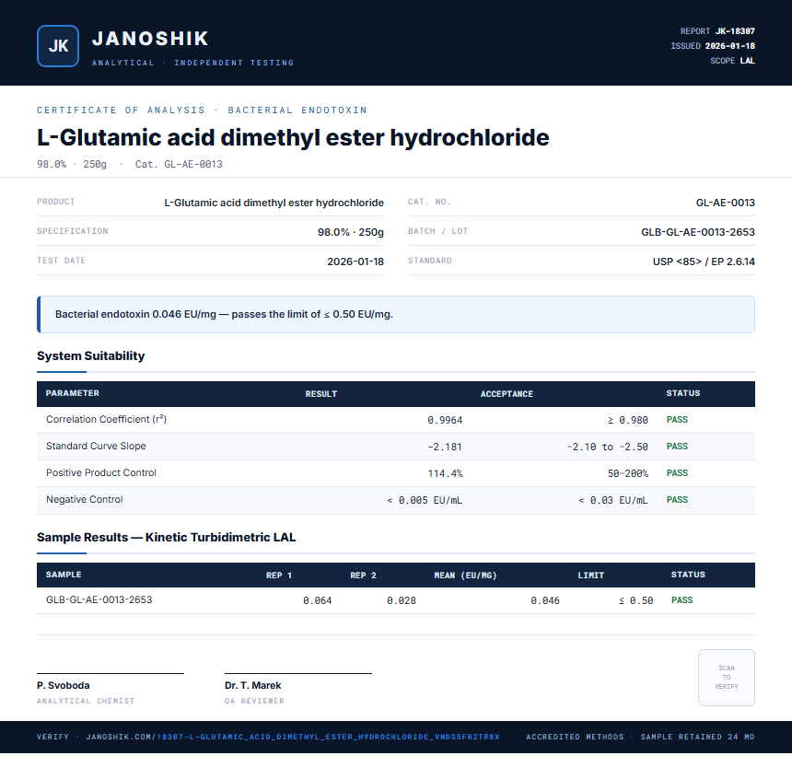Click the Correlation Coefficient (r²) row label

(x=106, y=419)
